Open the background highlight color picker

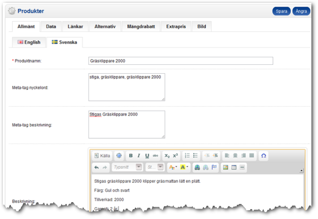(184, 167)
